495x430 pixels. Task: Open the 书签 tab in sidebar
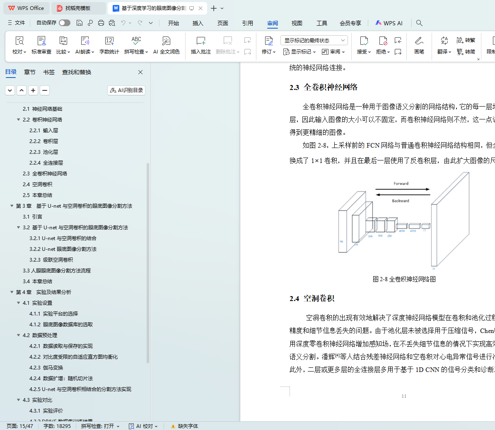[x=49, y=72]
